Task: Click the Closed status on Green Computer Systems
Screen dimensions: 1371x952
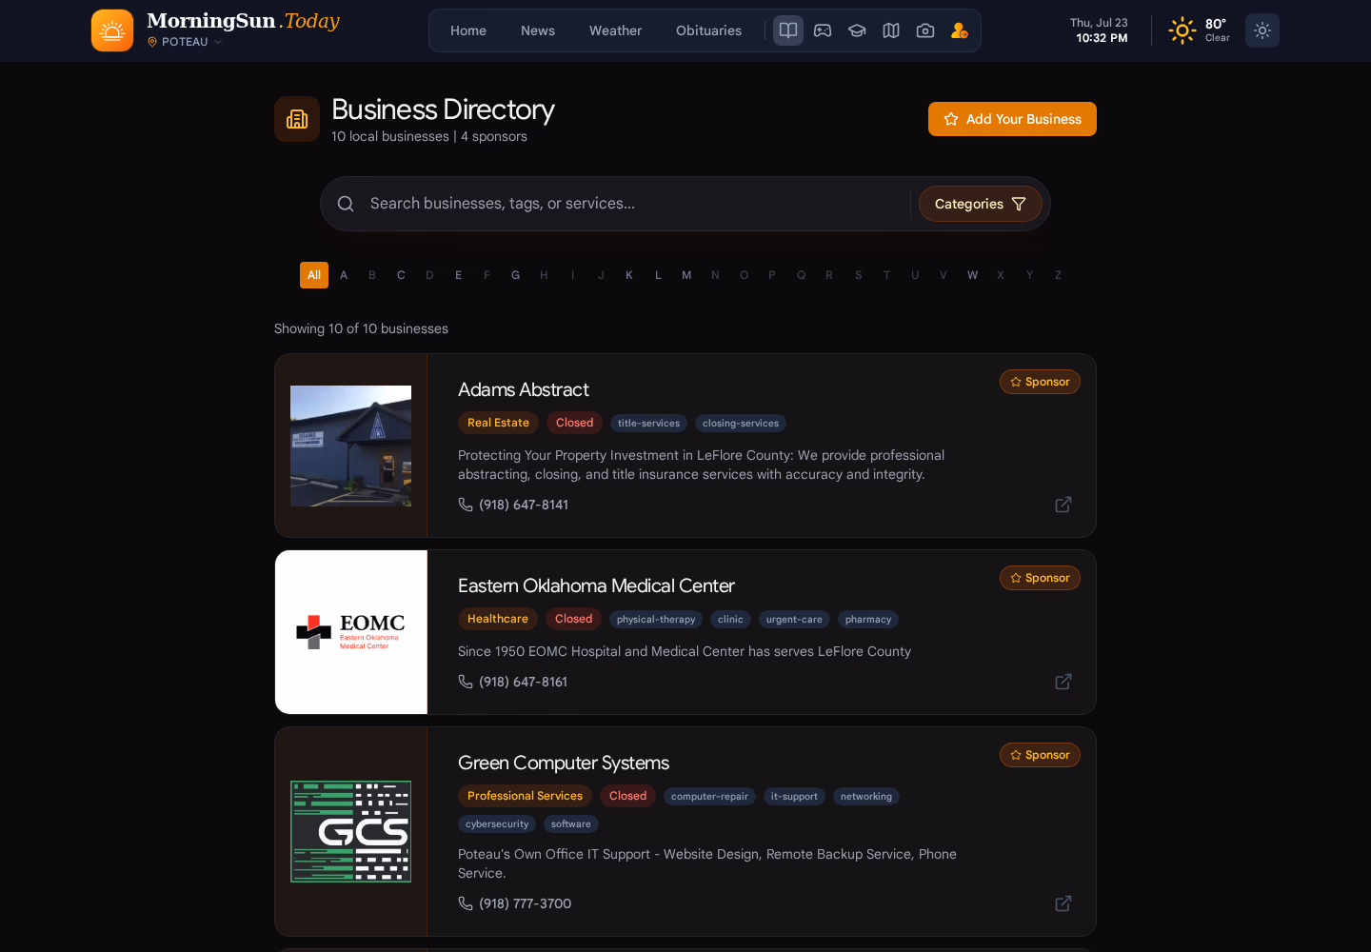Action: pos(627,796)
